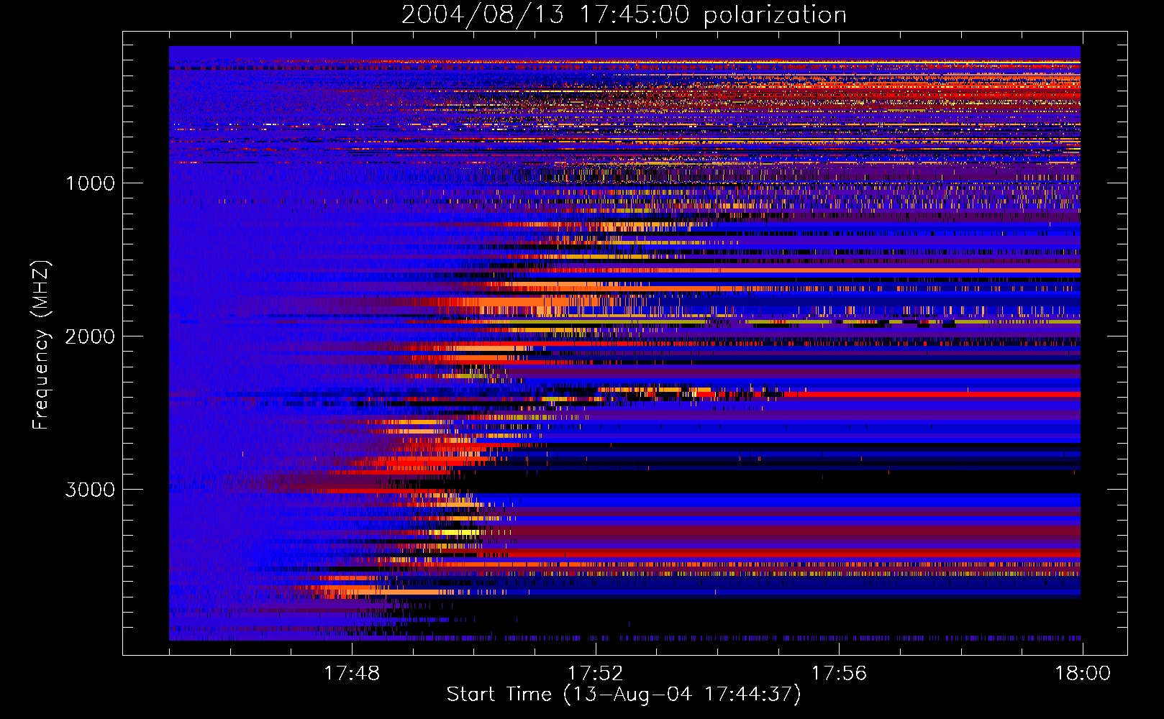This screenshot has height=719, width=1164.
Task: Select the 3000 frequency axis label
Action: (90, 490)
